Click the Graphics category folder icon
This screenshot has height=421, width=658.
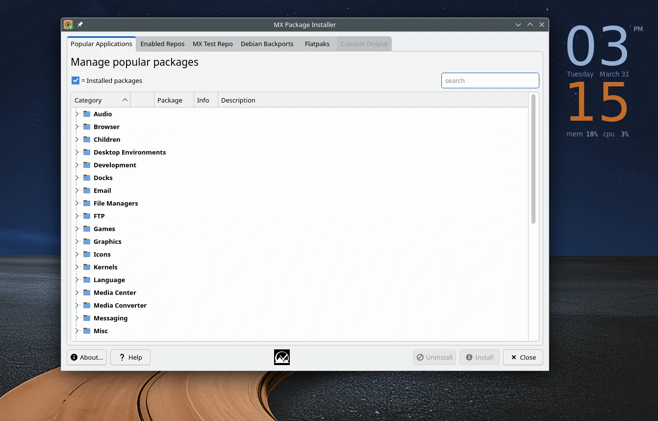86,241
